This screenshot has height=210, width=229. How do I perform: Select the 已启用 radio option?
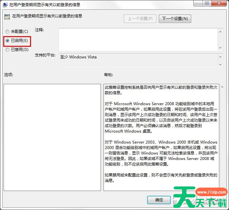click(x=7, y=41)
